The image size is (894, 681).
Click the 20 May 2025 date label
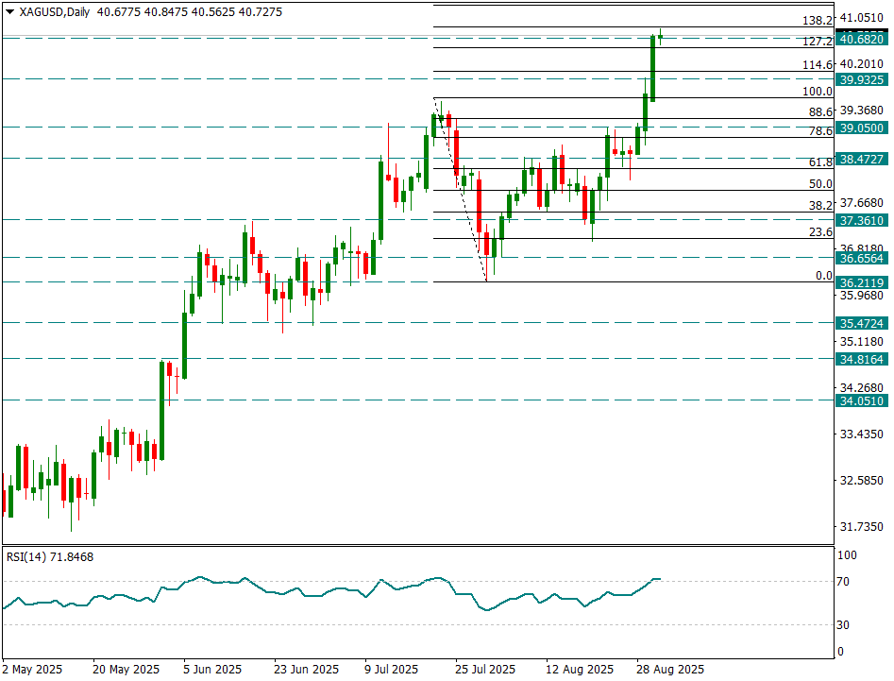[x=126, y=669]
